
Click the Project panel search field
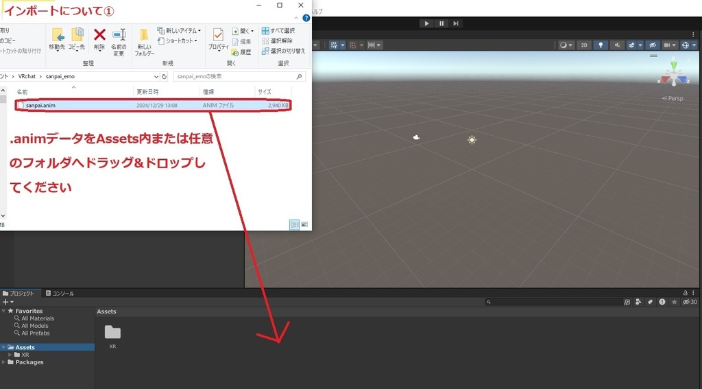pyautogui.click(x=553, y=302)
